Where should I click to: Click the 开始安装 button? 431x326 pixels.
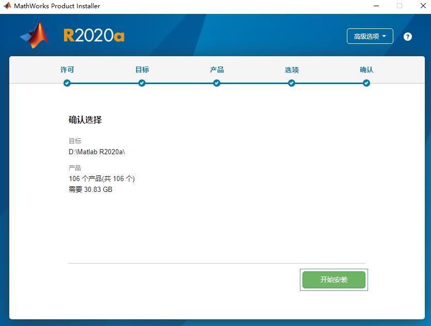[x=333, y=280]
